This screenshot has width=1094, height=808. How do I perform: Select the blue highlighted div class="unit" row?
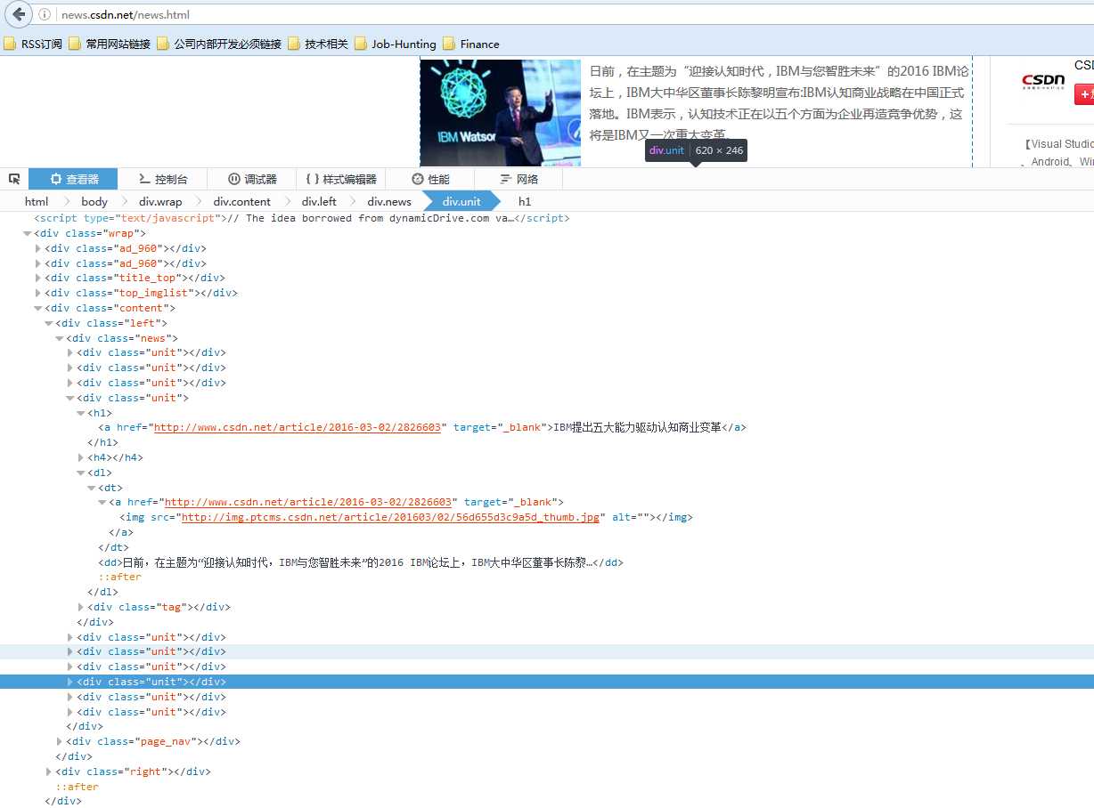point(547,682)
